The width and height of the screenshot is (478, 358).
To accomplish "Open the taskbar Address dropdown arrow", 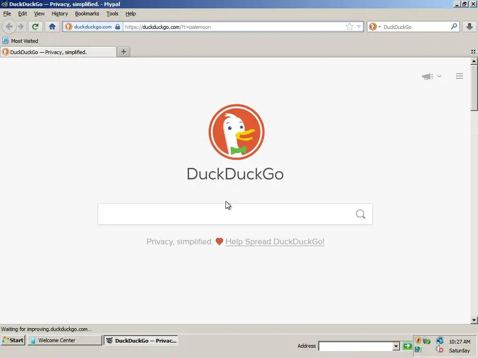I will (396, 346).
